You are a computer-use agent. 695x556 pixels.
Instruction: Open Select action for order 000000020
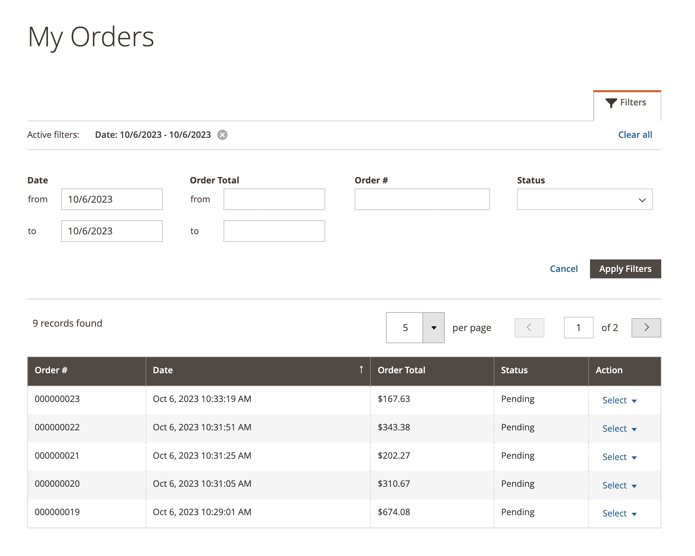point(619,485)
